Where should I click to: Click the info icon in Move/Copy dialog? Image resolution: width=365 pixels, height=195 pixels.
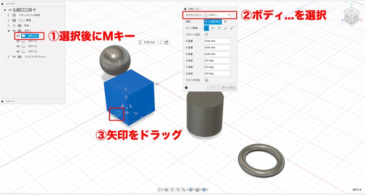[x=186, y=88]
